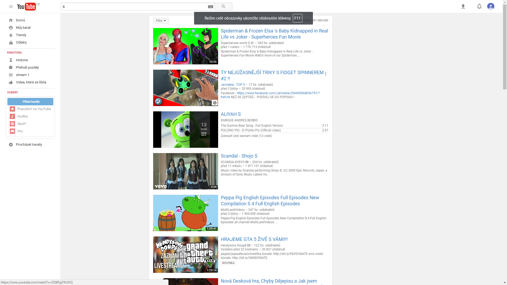Viewport: 507px width, 285px height.
Task: Open the ALIYAH S playlist title
Action: (231, 114)
